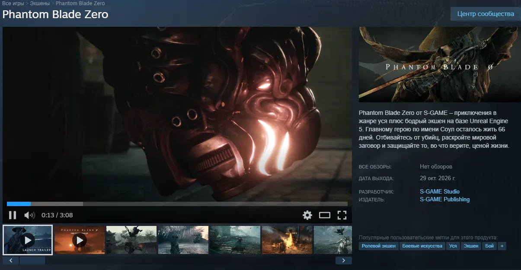Select the Боевые искусства tag

(x=422, y=246)
